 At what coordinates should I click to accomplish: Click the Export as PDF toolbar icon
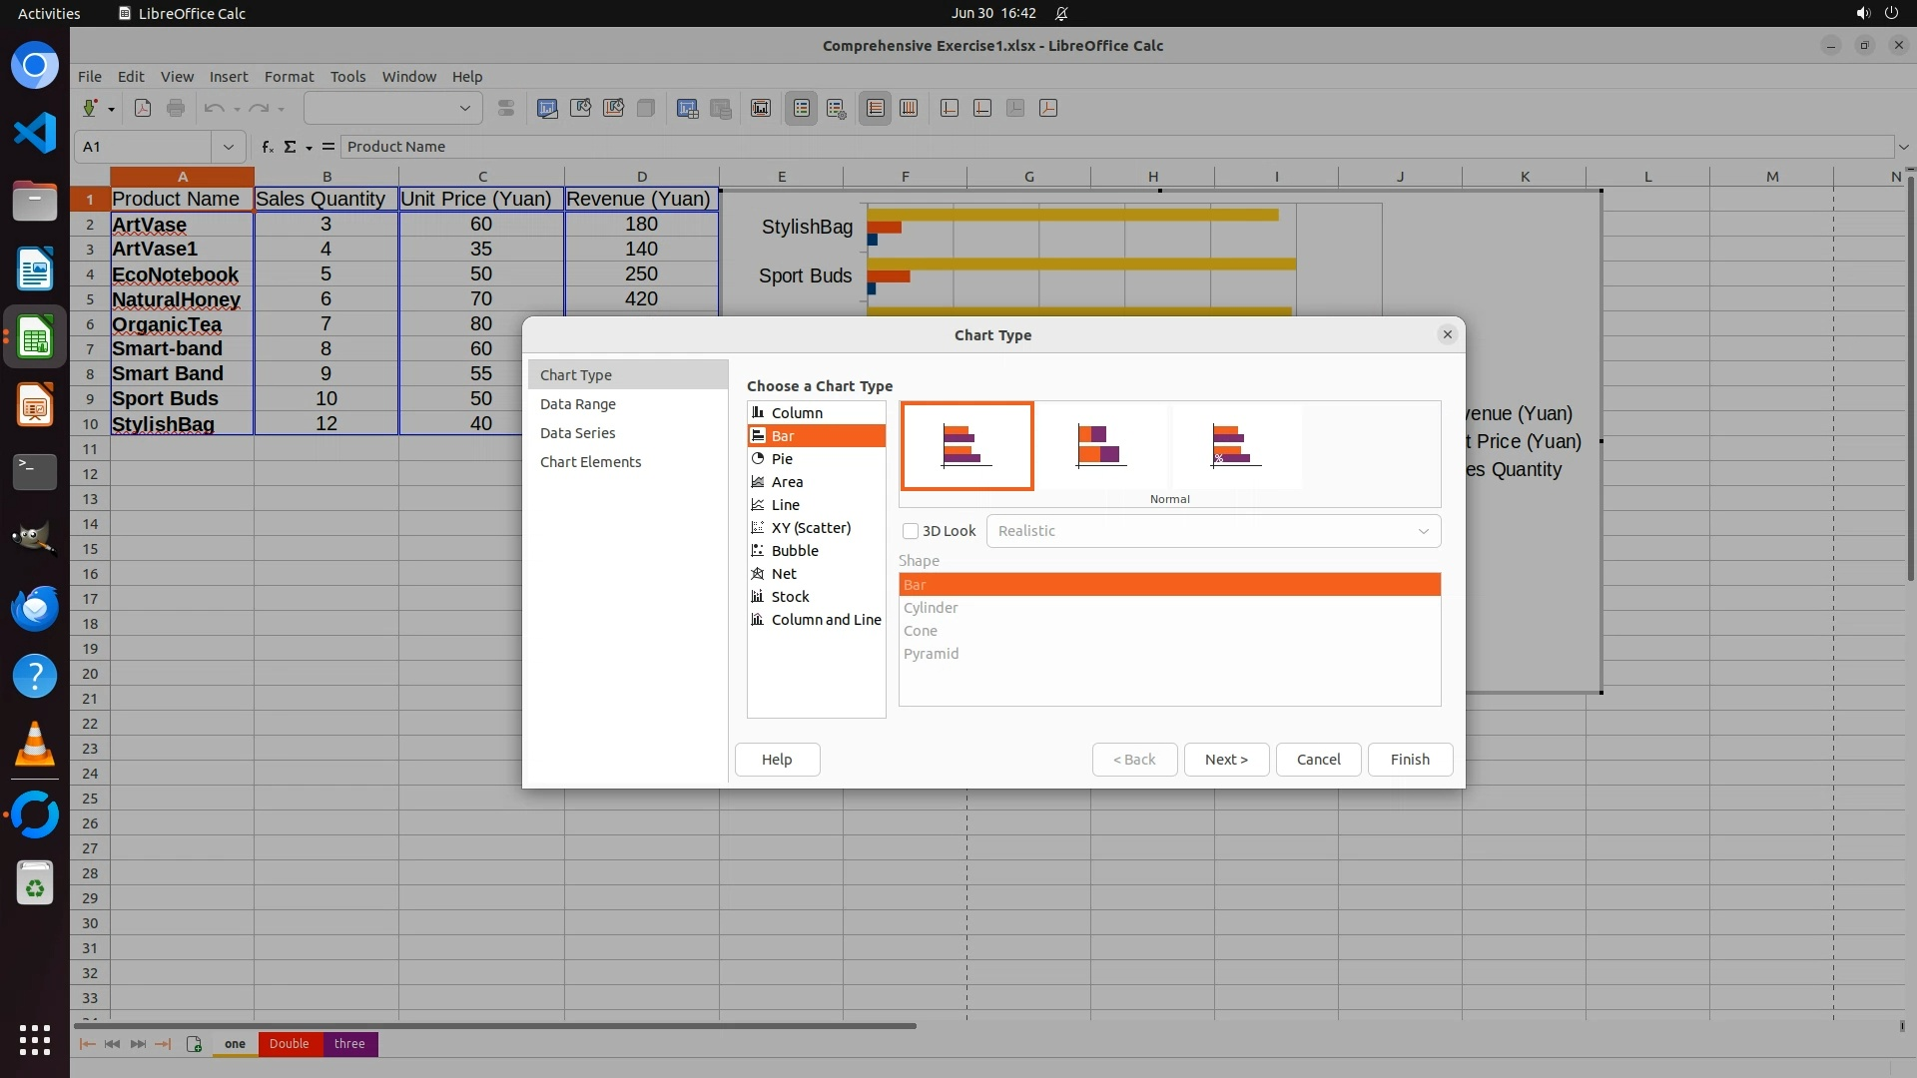click(x=143, y=109)
